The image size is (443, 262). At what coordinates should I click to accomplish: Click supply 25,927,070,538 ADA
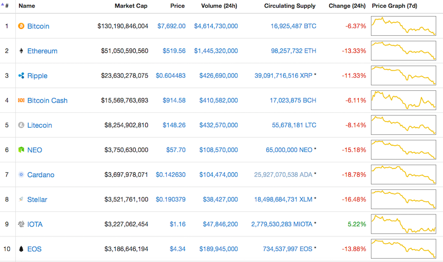(283, 175)
